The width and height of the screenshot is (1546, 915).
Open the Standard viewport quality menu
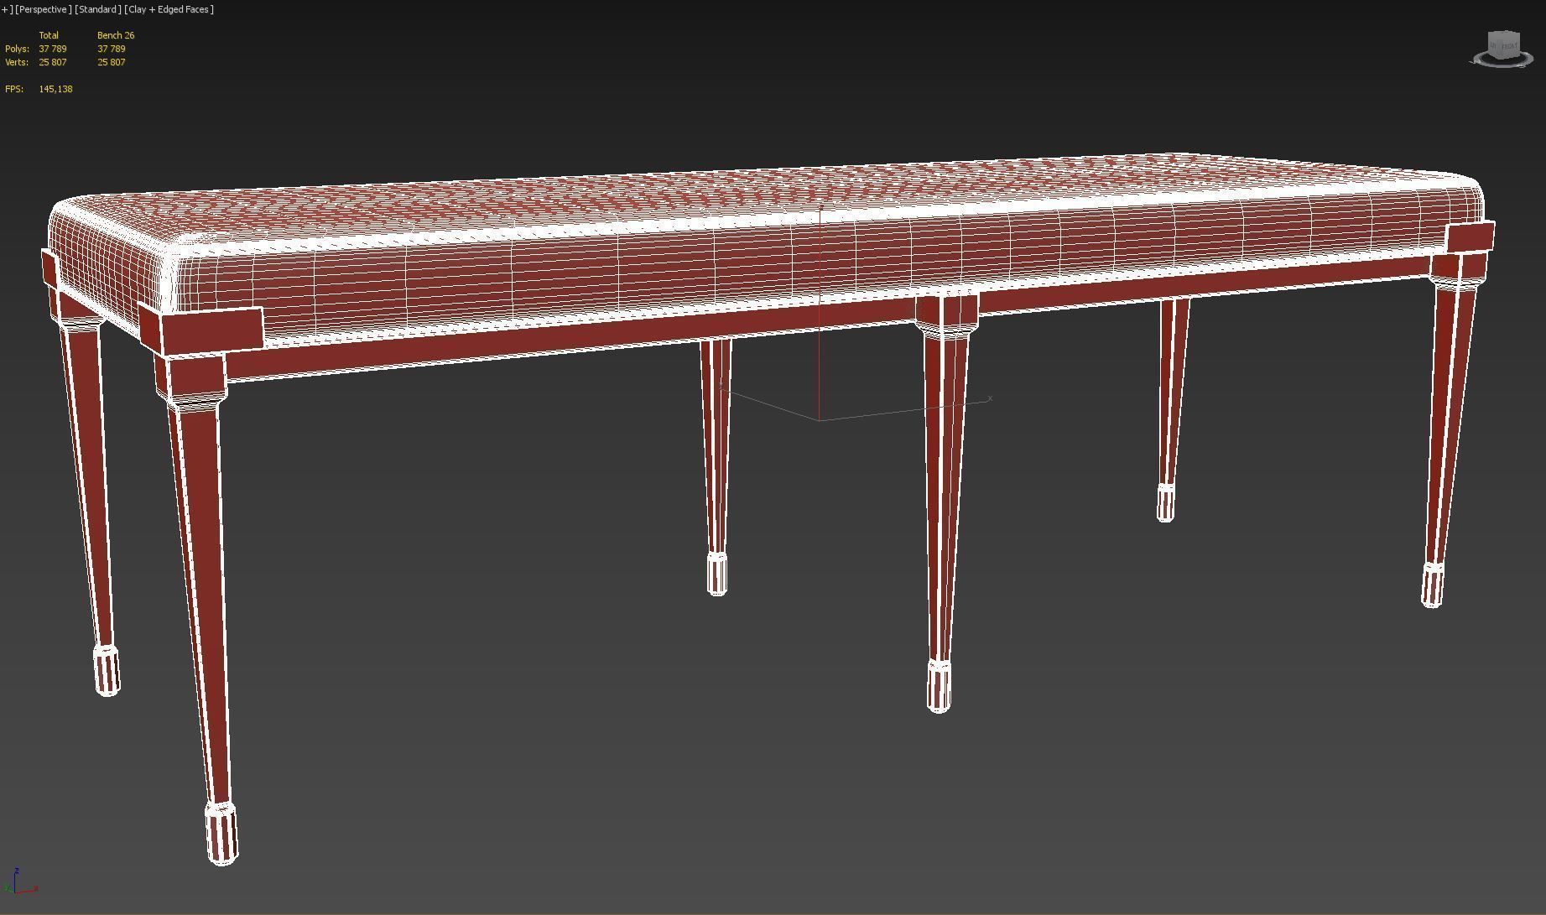[97, 9]
